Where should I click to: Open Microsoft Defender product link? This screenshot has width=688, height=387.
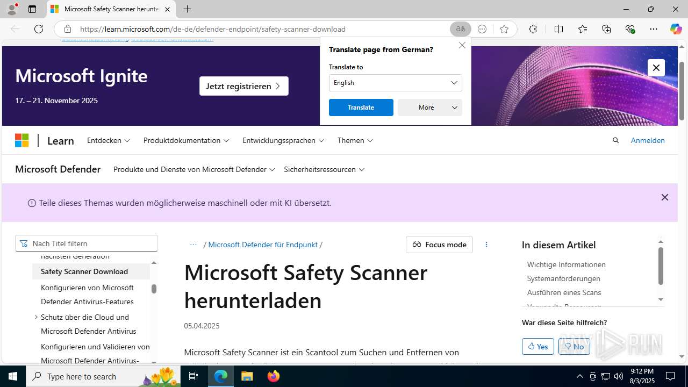coord(58,169)
